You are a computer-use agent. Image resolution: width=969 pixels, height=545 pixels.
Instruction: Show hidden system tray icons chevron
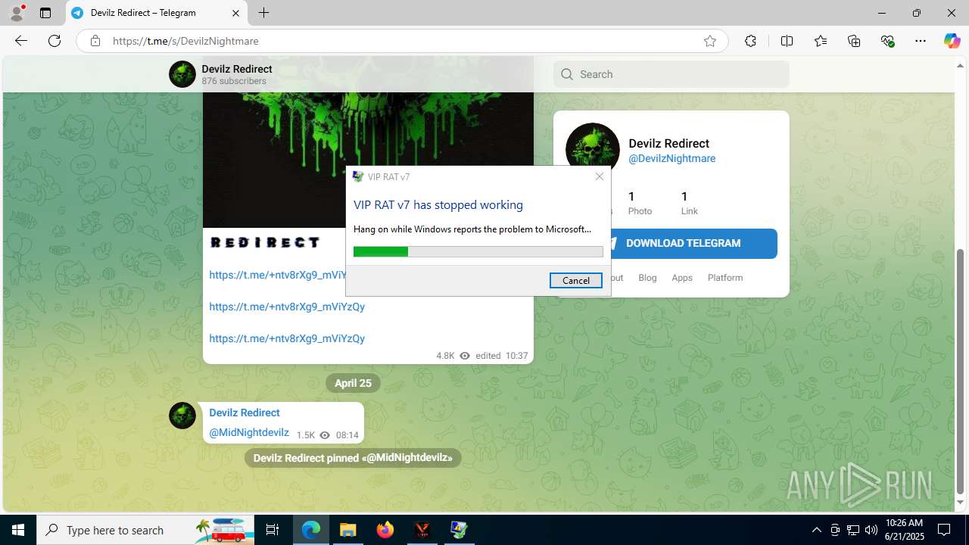click(x=816, y=530)
